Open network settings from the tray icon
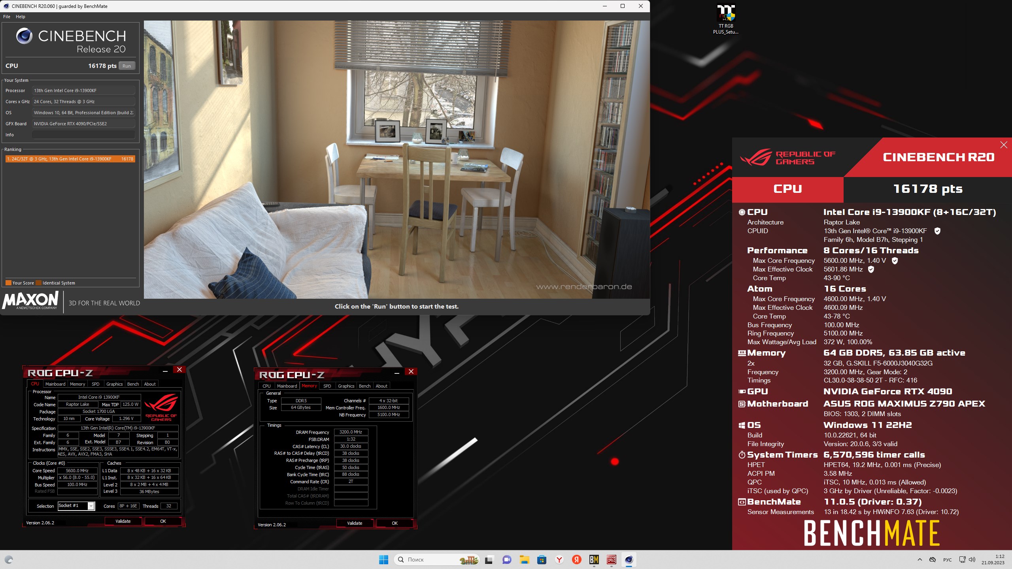Image resolution: width=1012 pixels, height=569 pixels. click(962, 560)
